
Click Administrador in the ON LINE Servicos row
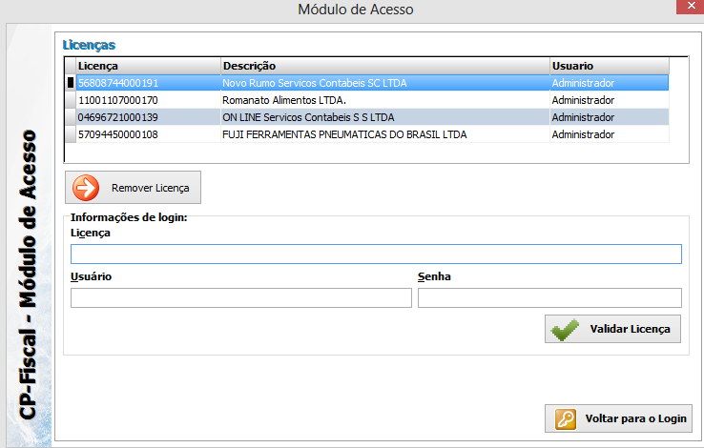click(583, 117)
